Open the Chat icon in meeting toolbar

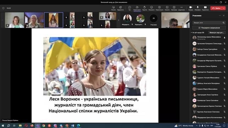[x=129, y=8]
